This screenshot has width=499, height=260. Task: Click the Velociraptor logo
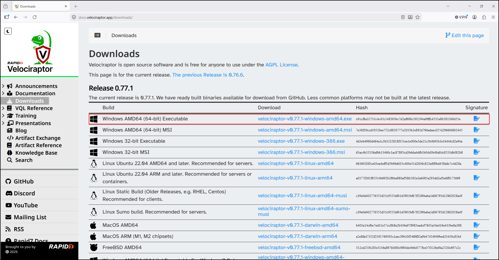[x=30, y=51]
